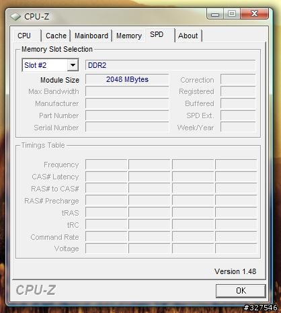Open the Slot #2 dropdown arrow
This screenshot has width=281, height=313.
tap(73, 65)
